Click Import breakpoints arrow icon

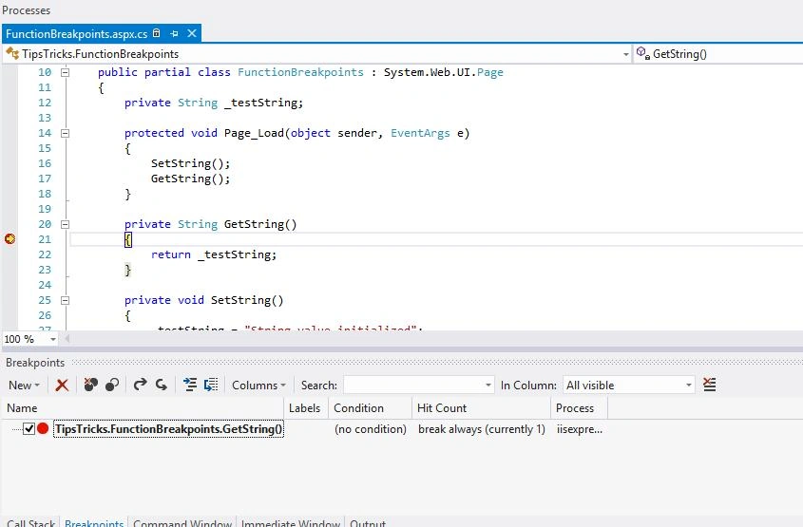click(x=162, y=385)
